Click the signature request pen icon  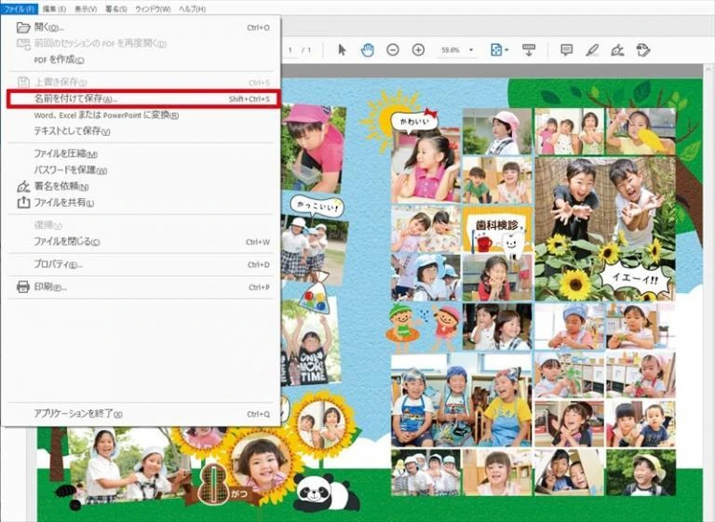23,186
